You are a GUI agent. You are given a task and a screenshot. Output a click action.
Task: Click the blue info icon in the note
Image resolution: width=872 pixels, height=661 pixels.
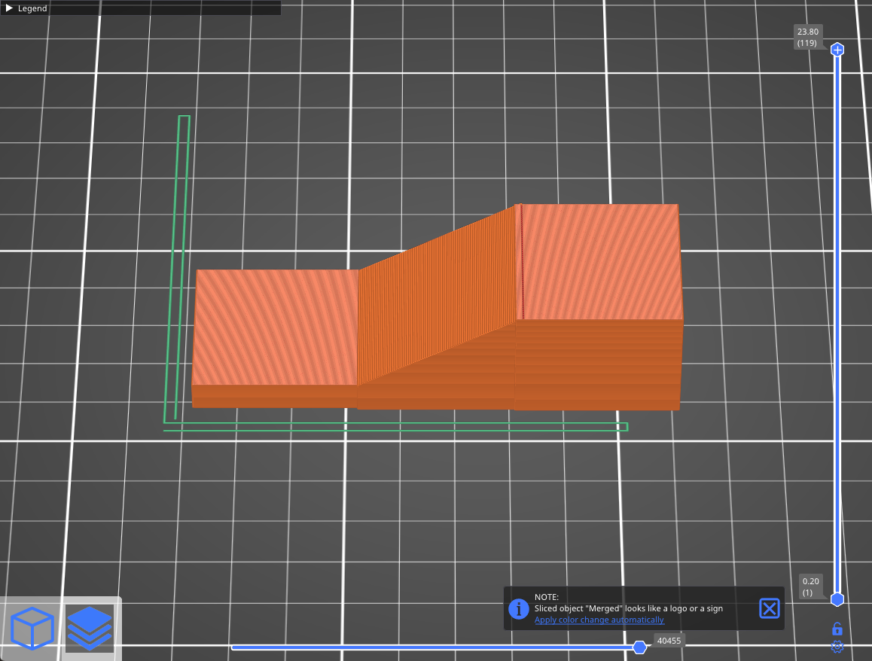pos(519,608)
